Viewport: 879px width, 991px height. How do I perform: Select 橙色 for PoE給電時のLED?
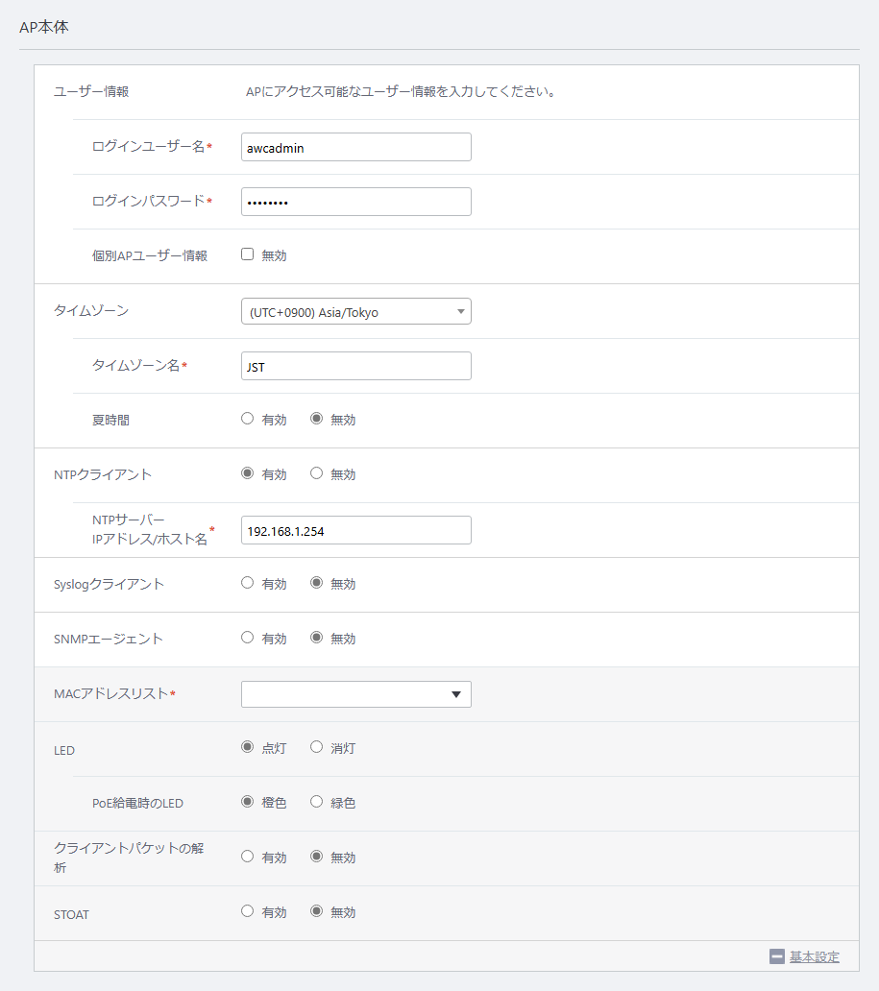247,802
